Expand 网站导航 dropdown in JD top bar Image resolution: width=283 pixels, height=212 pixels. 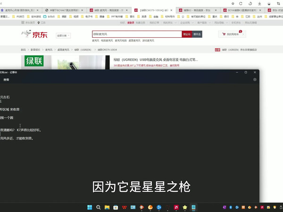coord(221,23)
